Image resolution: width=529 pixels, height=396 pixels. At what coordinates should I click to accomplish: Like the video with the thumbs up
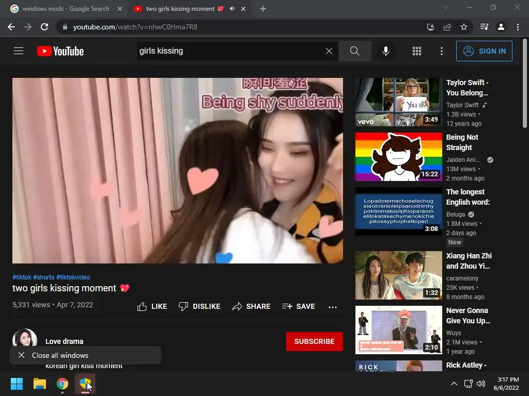coord(152,306)
